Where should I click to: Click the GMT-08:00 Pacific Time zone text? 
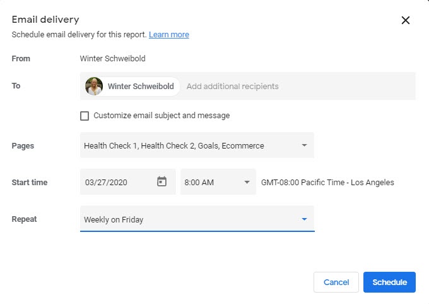click(x=327, y=182)
